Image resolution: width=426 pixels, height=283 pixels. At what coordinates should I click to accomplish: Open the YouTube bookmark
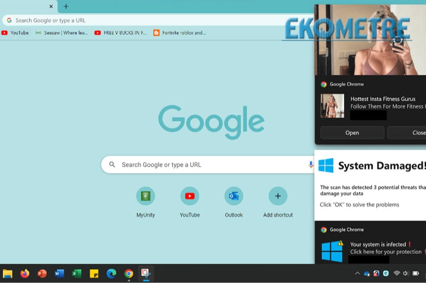pos(15,33)
